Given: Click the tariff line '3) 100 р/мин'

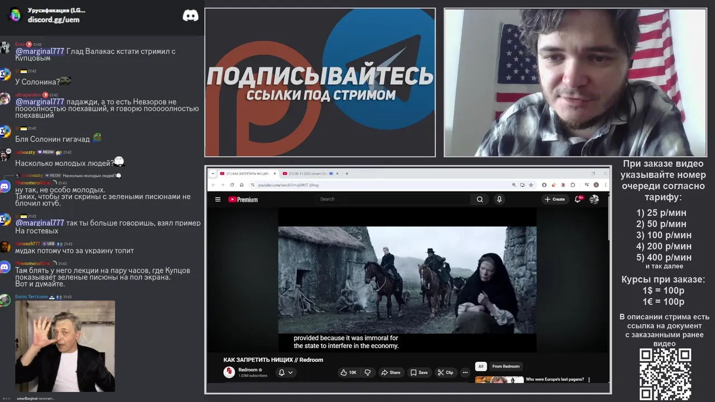Looking at the screenshot, I should [664, 235].
